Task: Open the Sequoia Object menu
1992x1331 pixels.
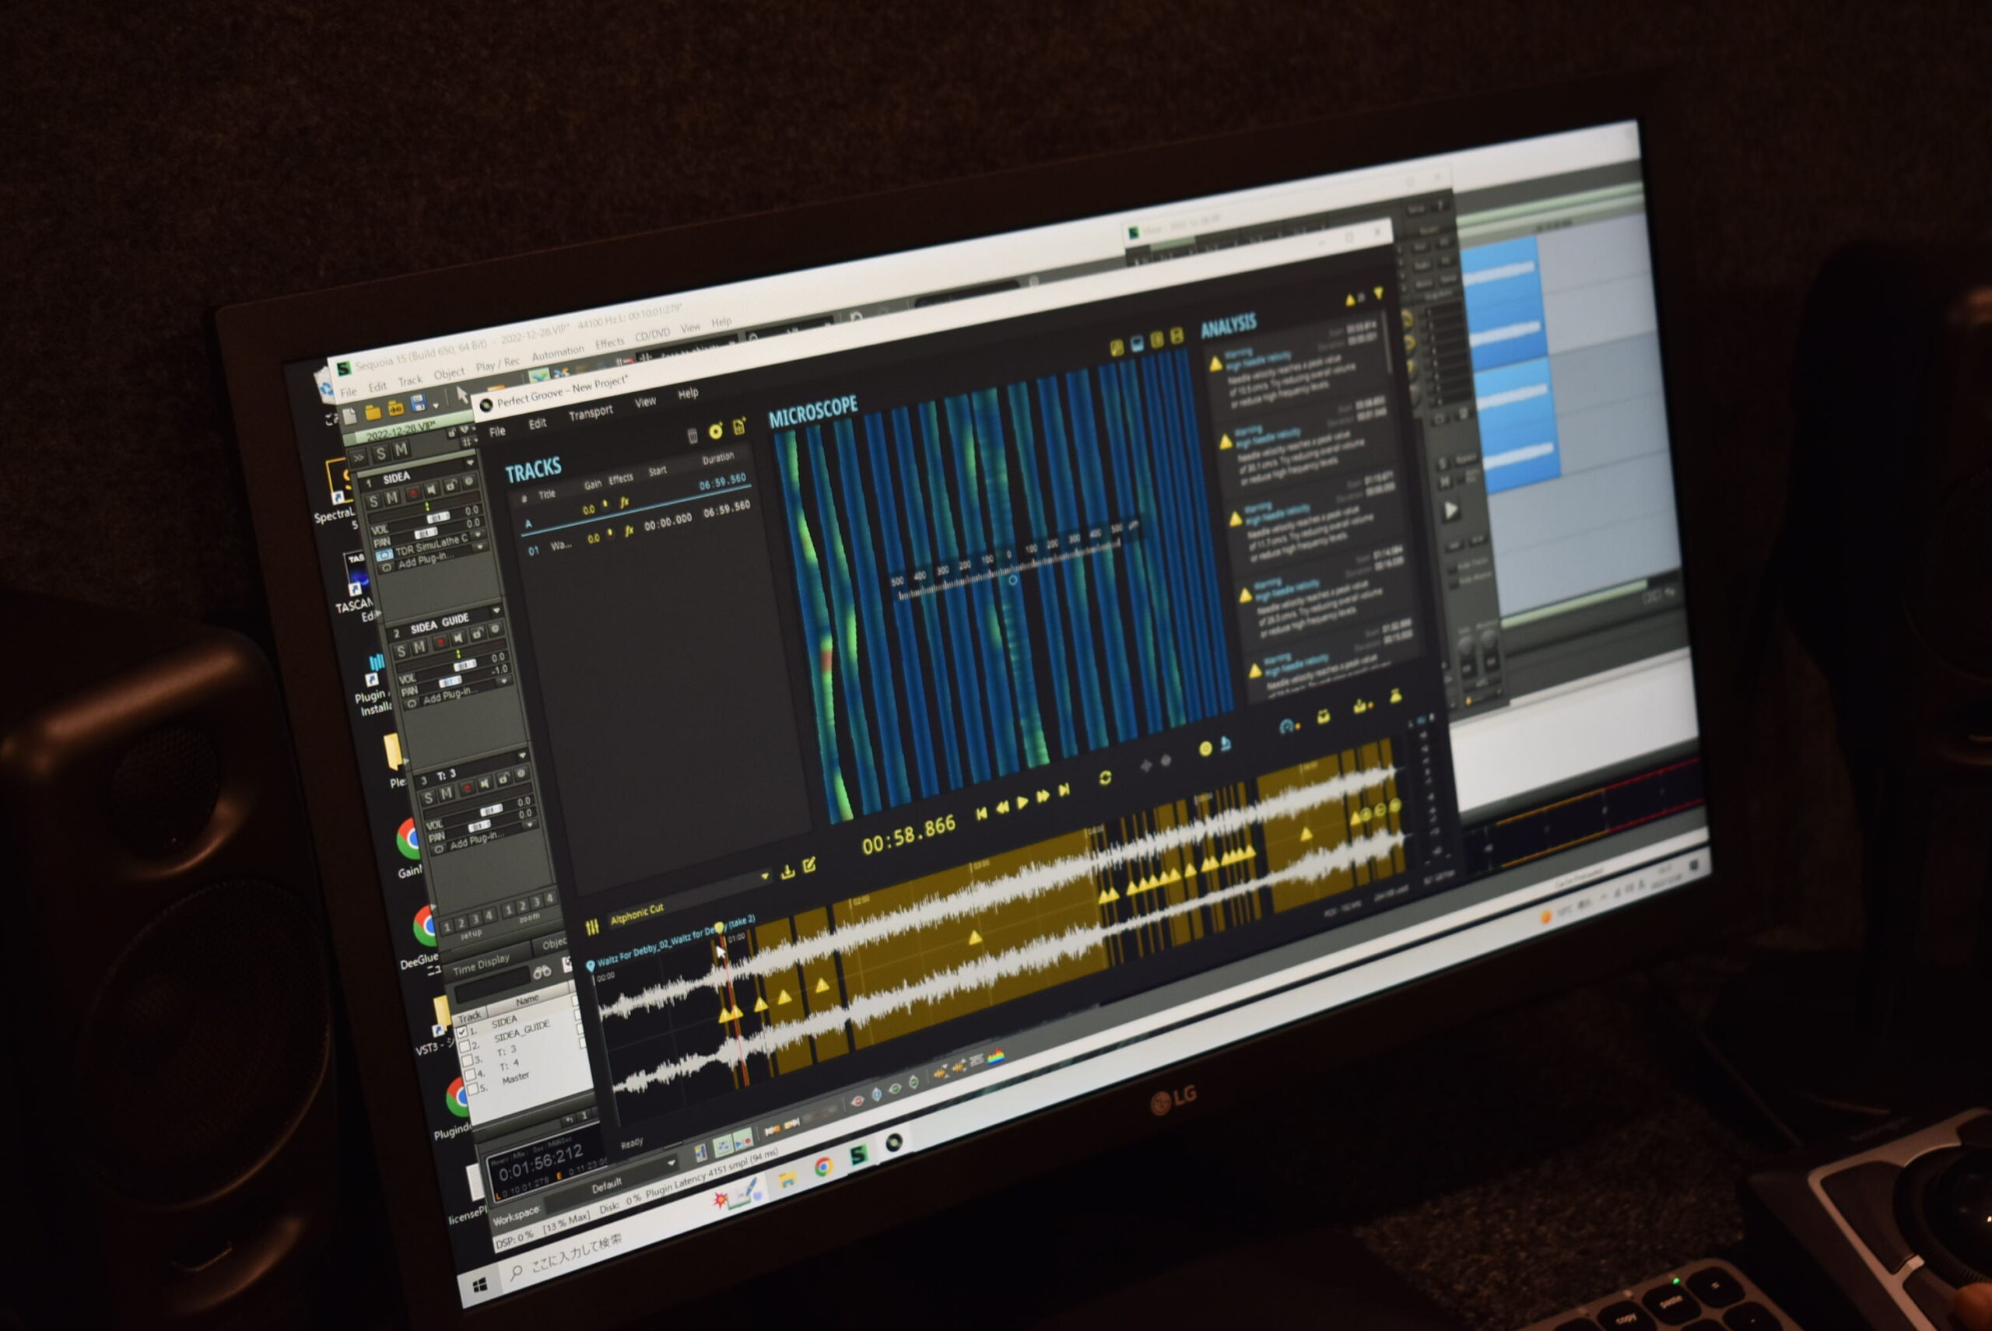Action: pyautogui.click(x=449, y=373)
